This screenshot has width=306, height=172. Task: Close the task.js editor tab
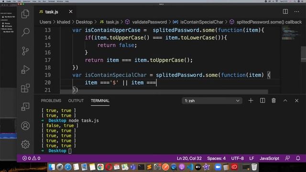[71, 11]
